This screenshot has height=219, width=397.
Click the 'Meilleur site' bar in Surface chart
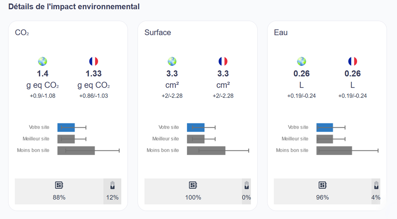(196, 139)
